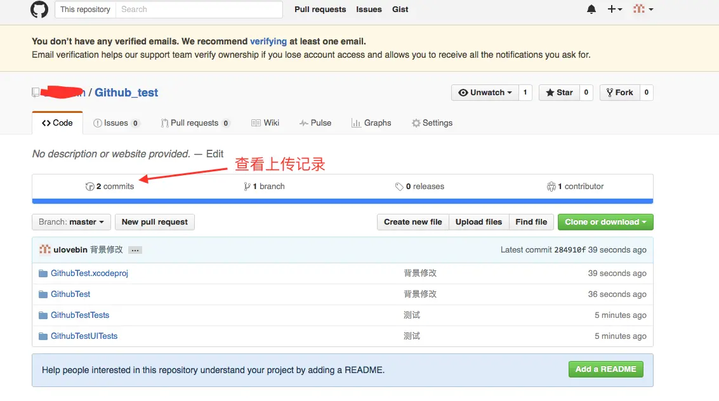Open the Graphs tab
Screen dimensions: 719x401
pyautogui.click(x=371, y=123)
